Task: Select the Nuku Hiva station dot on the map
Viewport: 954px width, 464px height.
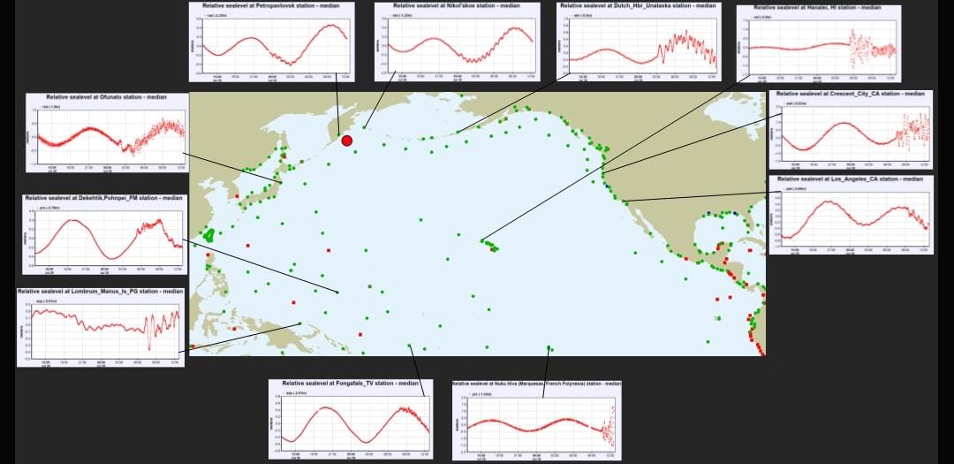Action: click(x=549, y=347)
